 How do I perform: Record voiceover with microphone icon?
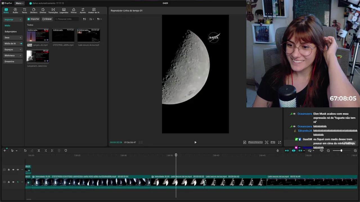click(x=278, y=151)
